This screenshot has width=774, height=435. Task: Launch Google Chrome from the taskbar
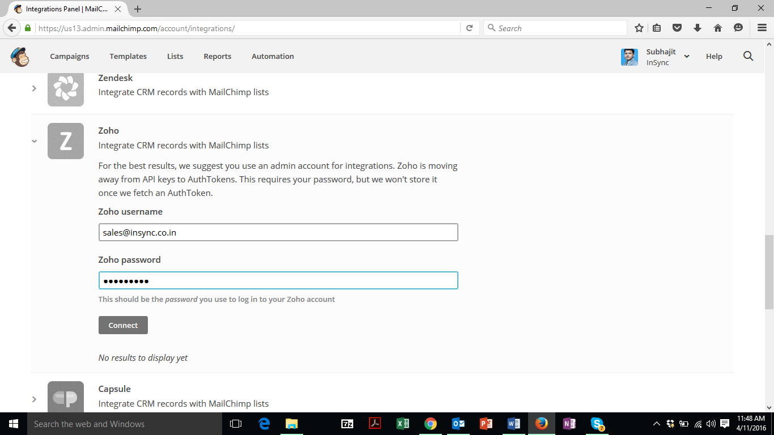point(431,424)
